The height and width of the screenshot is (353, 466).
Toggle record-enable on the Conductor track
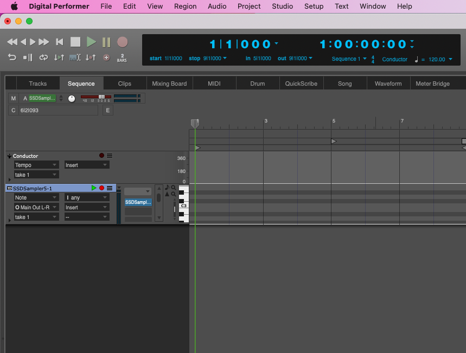[x=101, y=156]
